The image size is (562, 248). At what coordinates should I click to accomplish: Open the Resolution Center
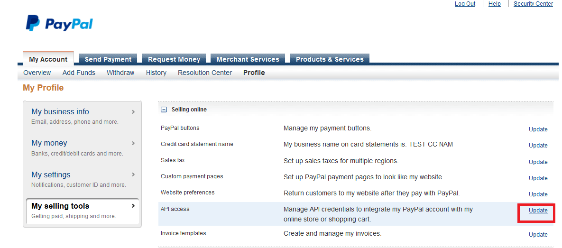(205, 73)
